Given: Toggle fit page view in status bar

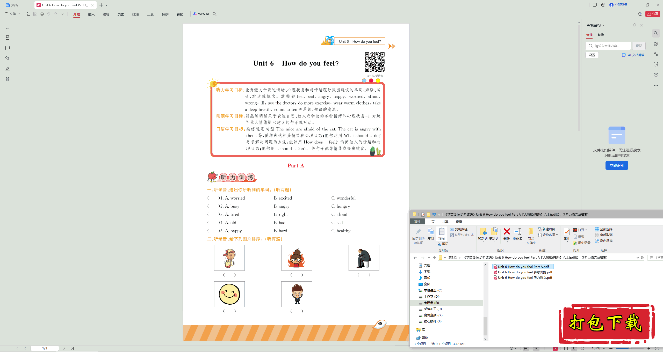Looking at the screenshot, I should tap(574, 348).
